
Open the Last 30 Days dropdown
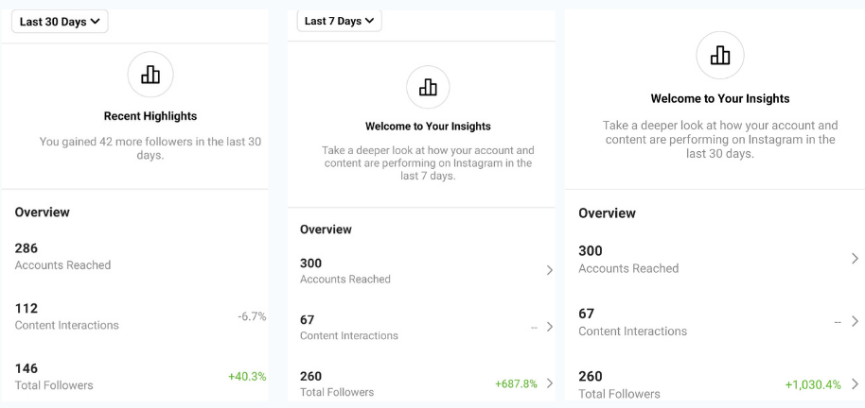(x=60, y=22)
